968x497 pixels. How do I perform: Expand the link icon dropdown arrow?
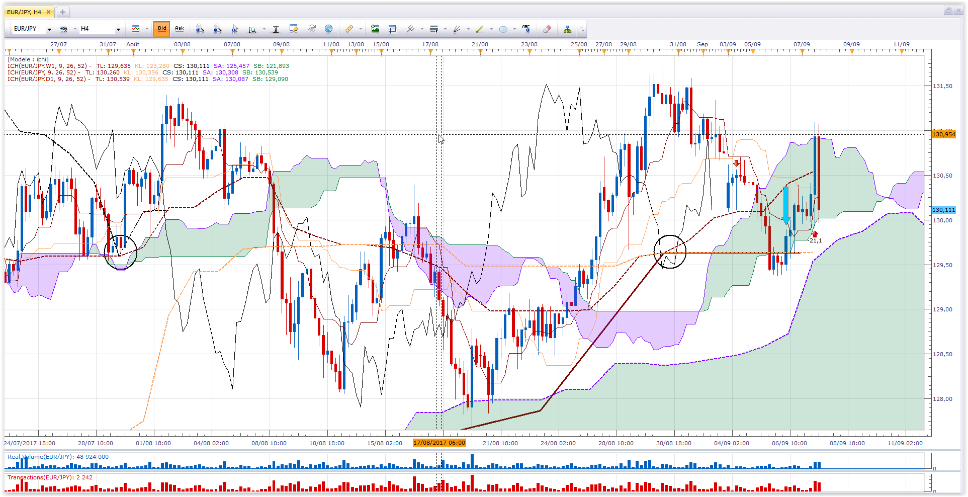pos(75,29)
